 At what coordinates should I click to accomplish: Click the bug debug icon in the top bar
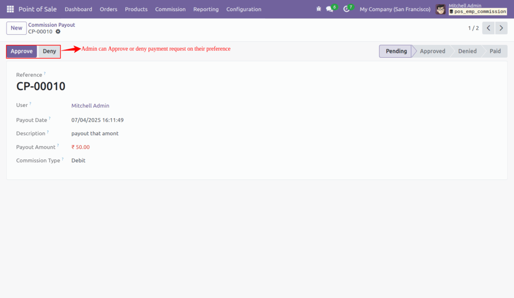[318, 9]
